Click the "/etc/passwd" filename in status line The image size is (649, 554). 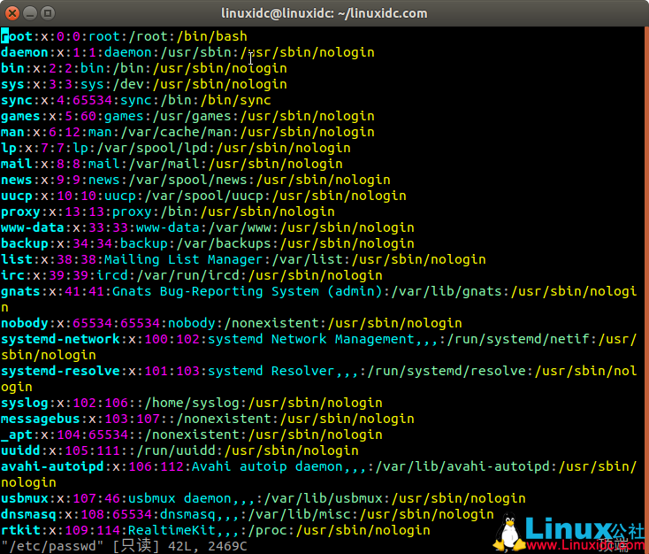pos(52,546)
